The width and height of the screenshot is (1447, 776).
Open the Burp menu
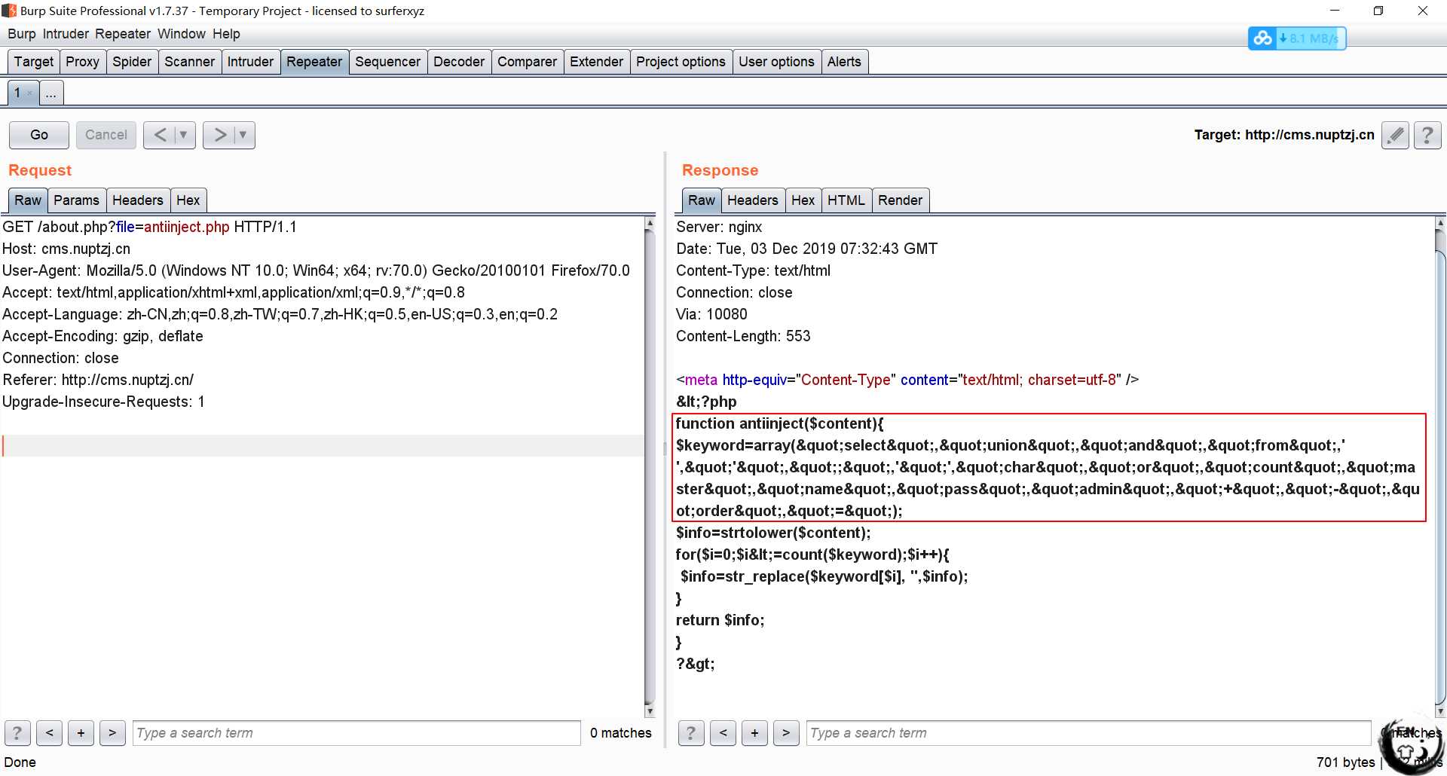point(22,34)
